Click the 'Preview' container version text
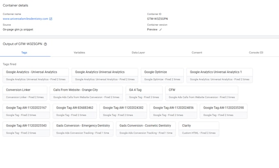Viewport: 279px width, 168px height. tap(152, 30)
